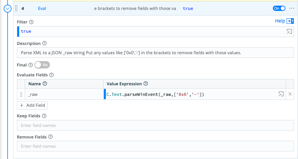Open the three-dot options menu for Eval
The width and height of the screenshot is (298, 159).
pyautogui.click(x=291, y=8)
